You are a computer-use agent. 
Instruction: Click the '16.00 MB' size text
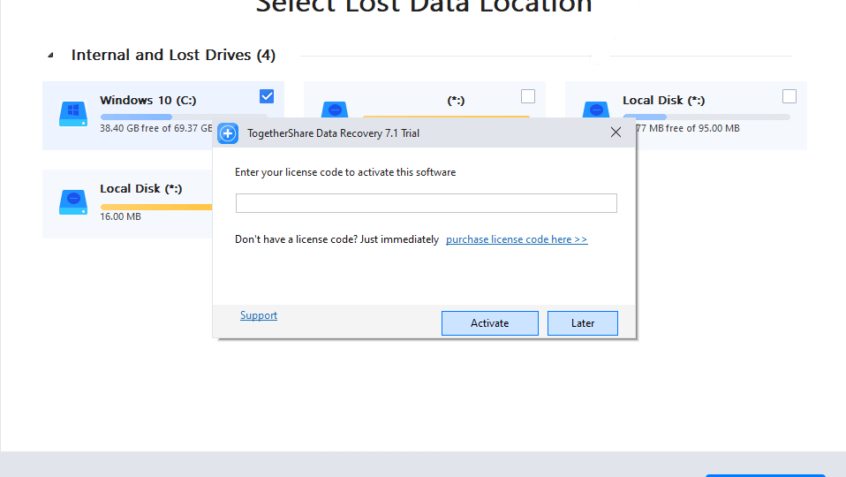(x=120, y=216)
